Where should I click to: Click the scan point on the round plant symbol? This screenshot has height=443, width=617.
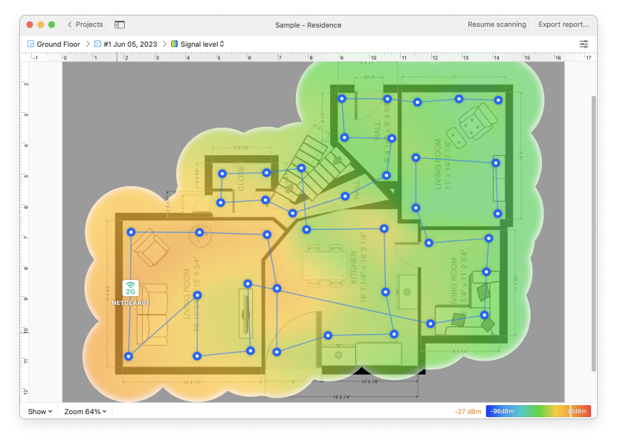(x=199, y=232)
